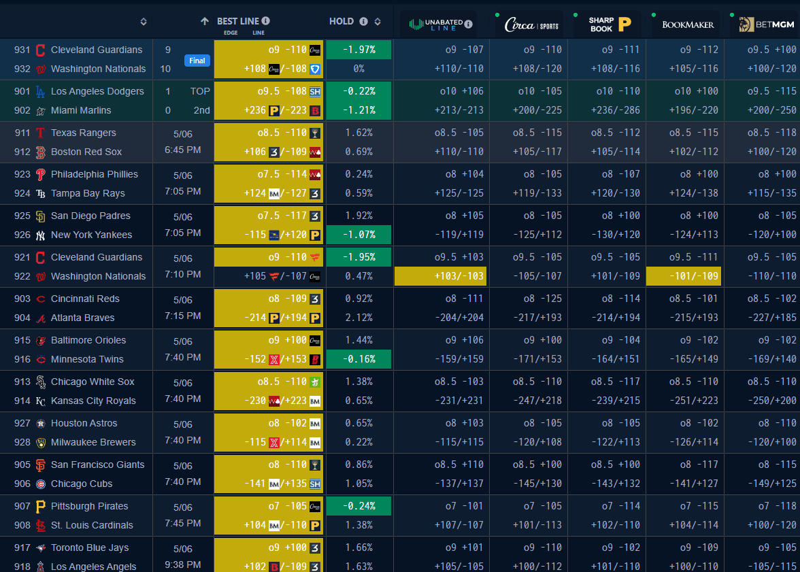Click the highlighted +103/-103 Unabated cell

pyautogui.click(x=440, y=276)
